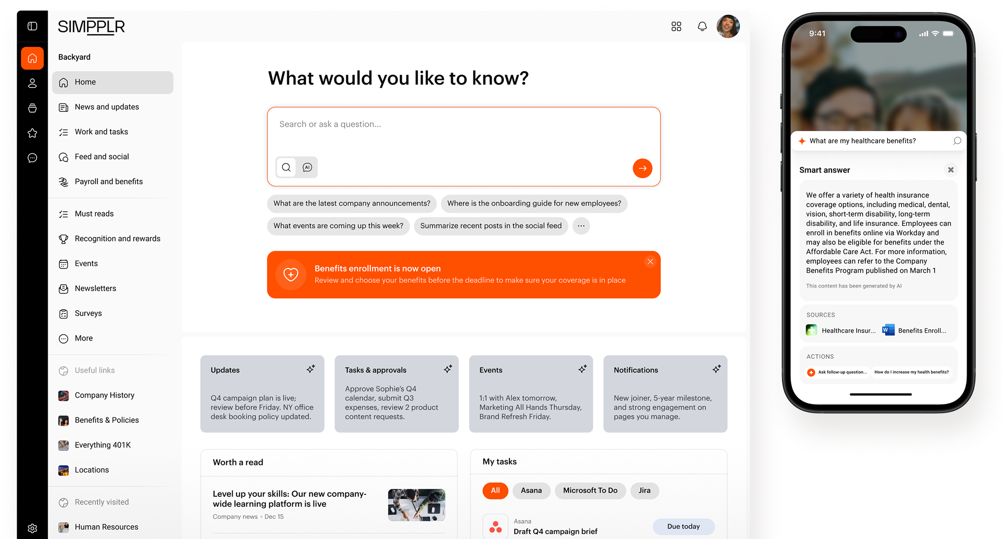Select Summarize recent posts suggestion
The width and height of the screenshot is (1003, 539).
click(x=491, y=226)
